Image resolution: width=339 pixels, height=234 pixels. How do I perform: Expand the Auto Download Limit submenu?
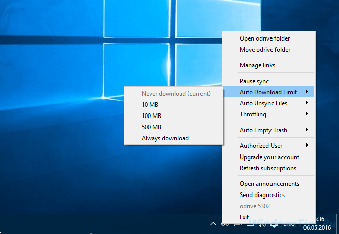tap(268, 92)
